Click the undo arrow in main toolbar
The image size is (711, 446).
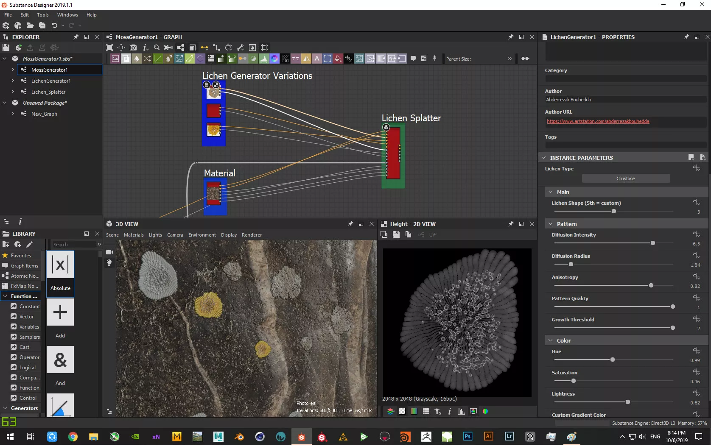[54, 25]
